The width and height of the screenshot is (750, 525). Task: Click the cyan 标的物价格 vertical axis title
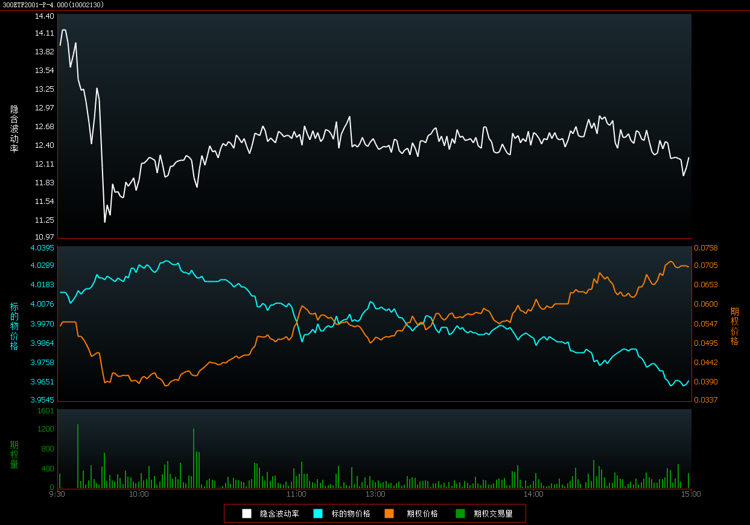coord(14,326)
